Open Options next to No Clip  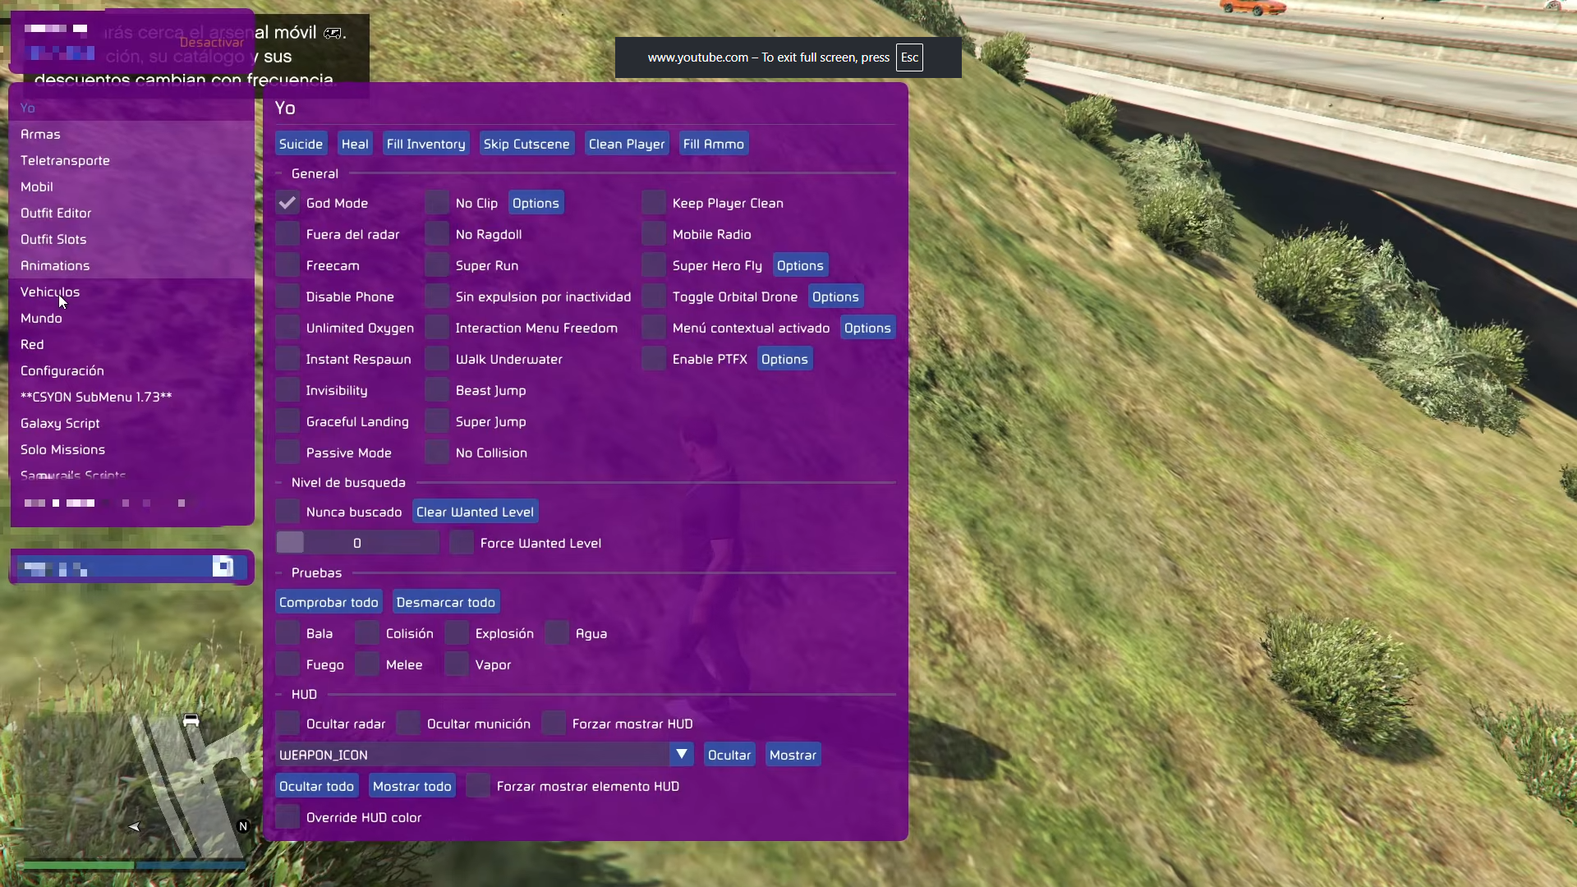tap(536, 203)
